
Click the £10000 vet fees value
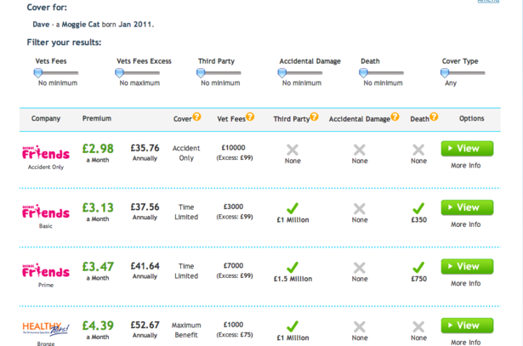(x=234, y=148)
